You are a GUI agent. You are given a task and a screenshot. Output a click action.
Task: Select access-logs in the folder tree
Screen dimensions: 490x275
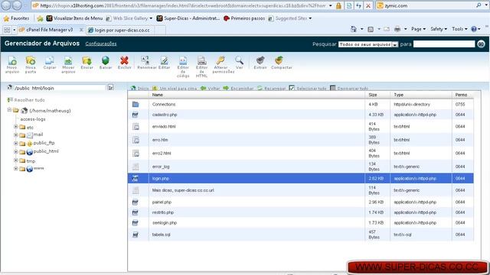tap(33, 119)
